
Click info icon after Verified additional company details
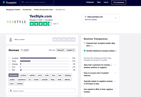tap(116, 51)
